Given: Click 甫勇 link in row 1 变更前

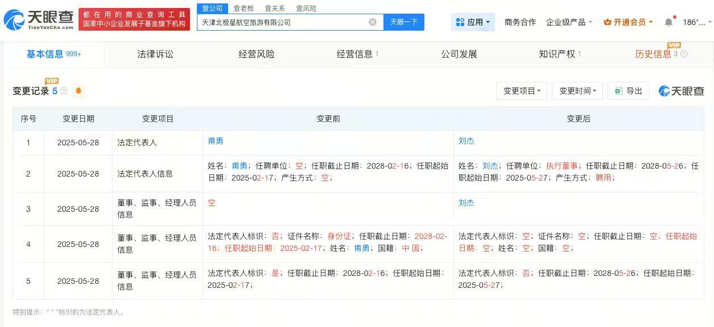Looking at the screenshot, I should (216, 141).
